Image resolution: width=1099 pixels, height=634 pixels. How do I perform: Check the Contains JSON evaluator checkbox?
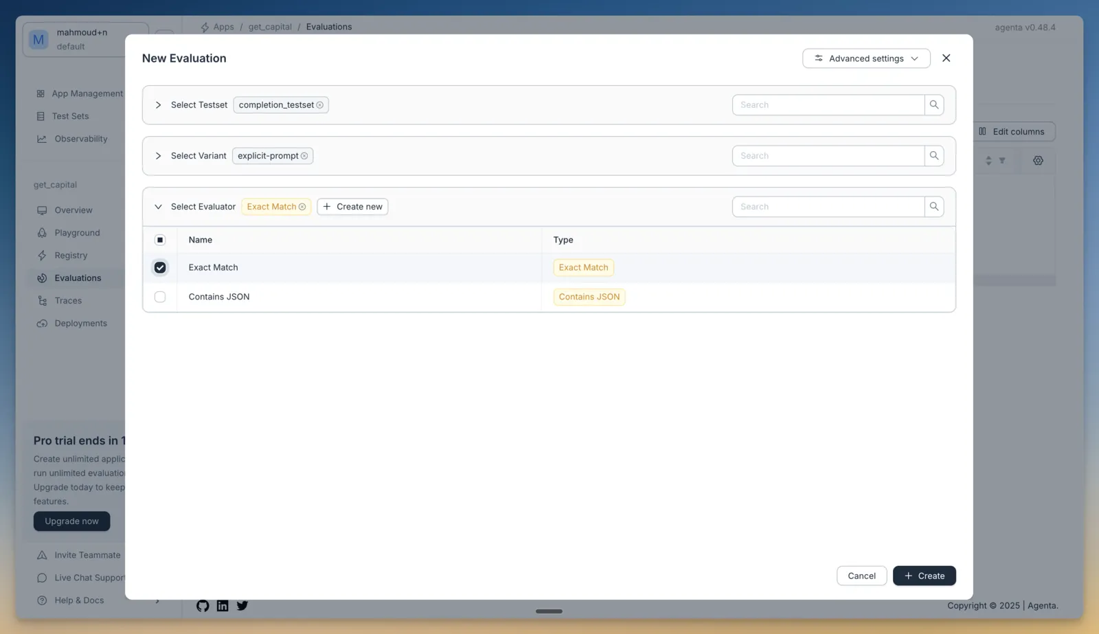click(x=160, y=297)
